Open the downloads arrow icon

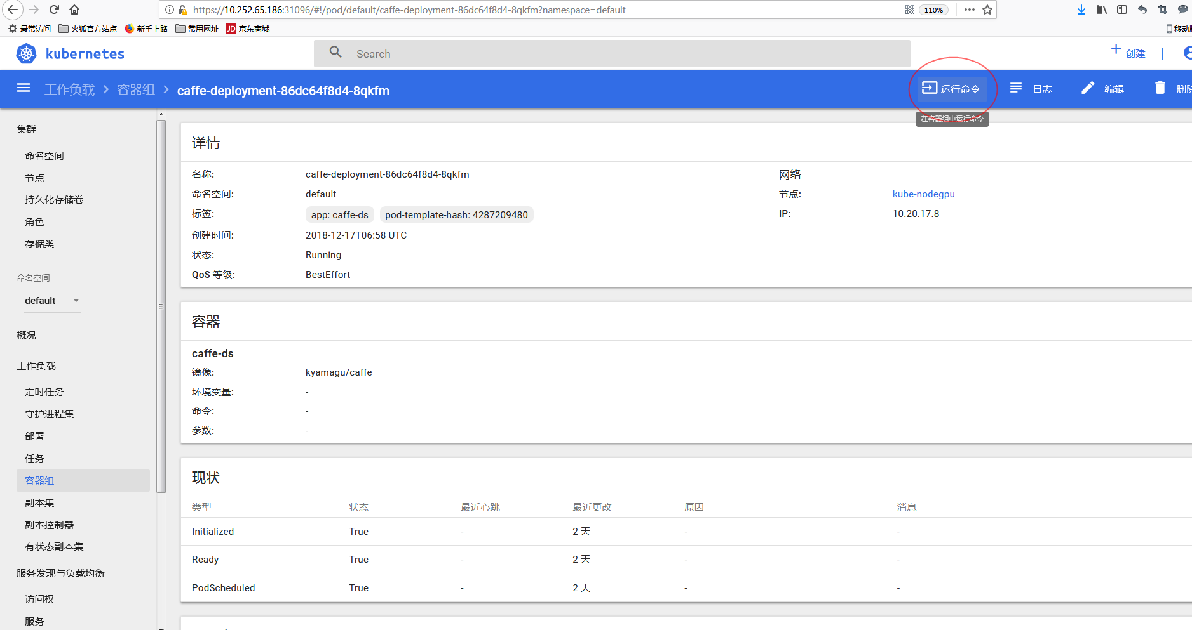[x=1081, y=10]
